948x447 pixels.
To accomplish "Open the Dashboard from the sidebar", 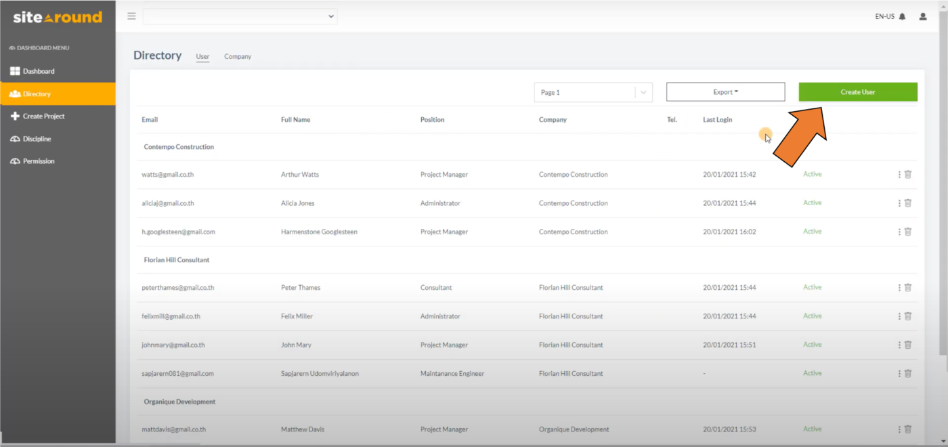I will (x=39, y=70).
